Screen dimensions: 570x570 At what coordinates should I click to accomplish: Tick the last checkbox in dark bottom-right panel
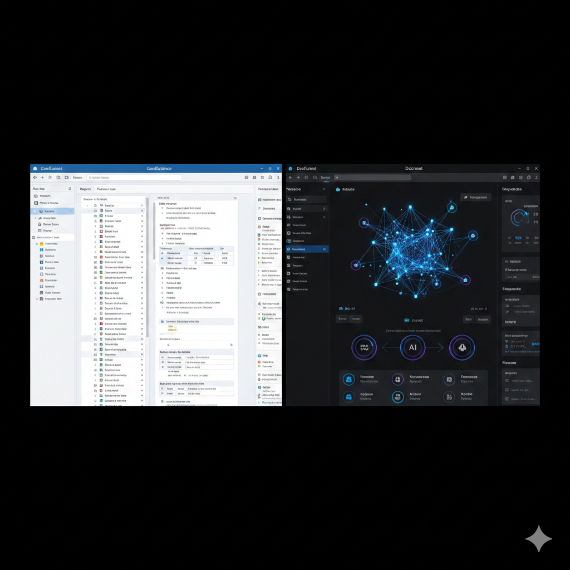click(x=507, y=399)
